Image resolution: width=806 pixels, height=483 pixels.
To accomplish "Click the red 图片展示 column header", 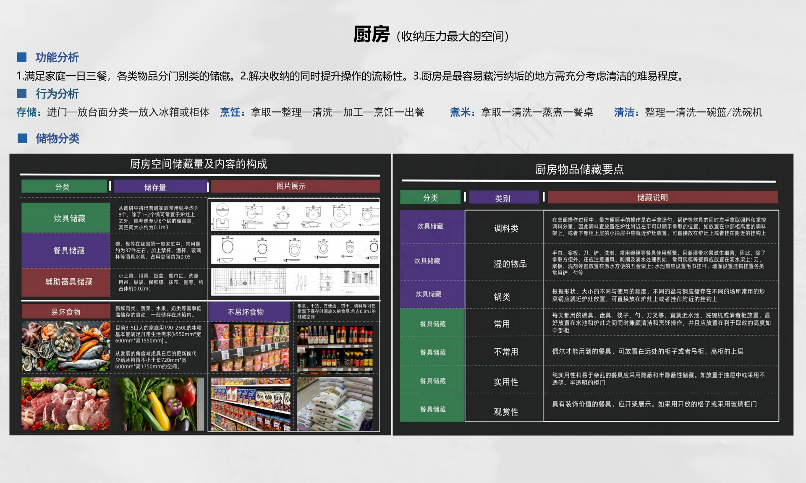I will click(x=295, y=186).
